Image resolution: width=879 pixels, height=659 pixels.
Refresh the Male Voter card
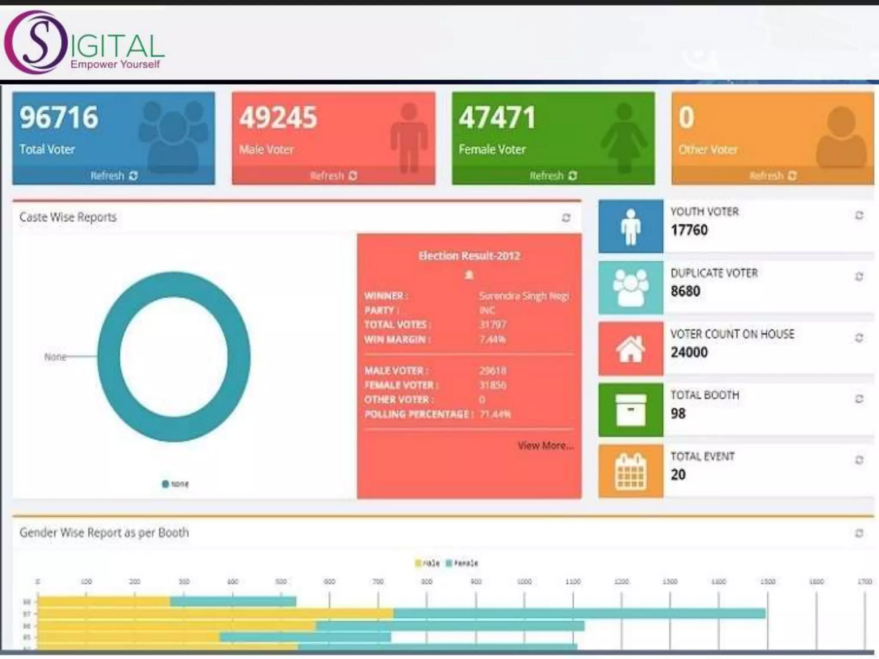[333, 175]
